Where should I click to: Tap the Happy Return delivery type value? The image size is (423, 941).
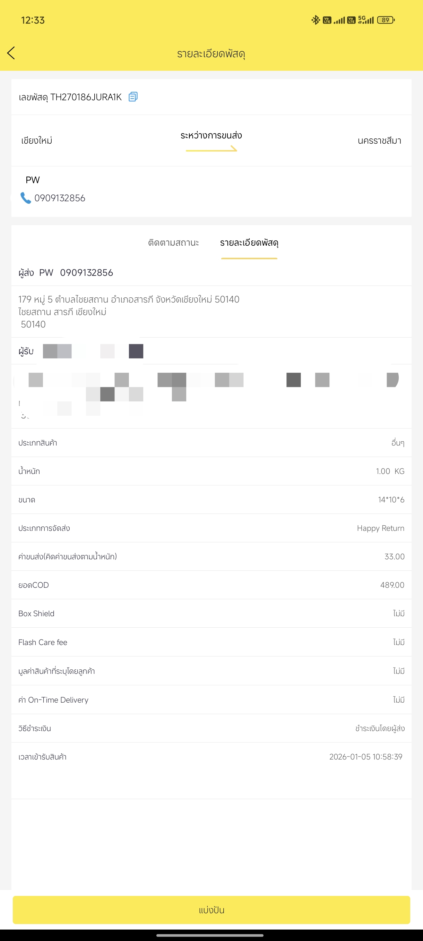[x=380, y=528]
